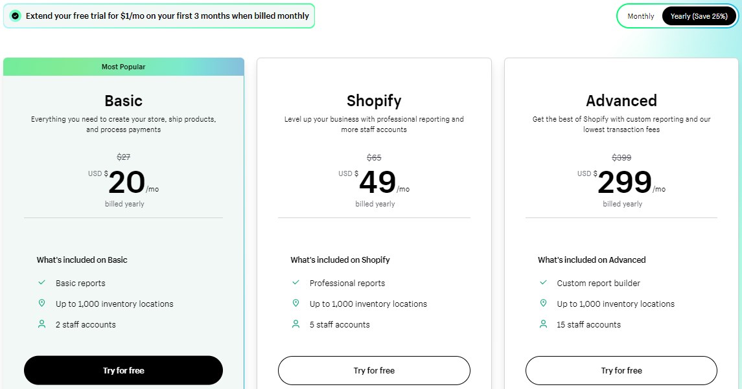This screenshot has height=389, width=742.
Task: Click the checkmark beside Custom report builder
Action: point(542,283)
